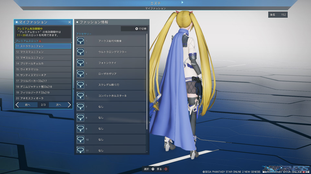
Task: Click 戻る back prompt in bottom bar
Action: click(162, 169)
